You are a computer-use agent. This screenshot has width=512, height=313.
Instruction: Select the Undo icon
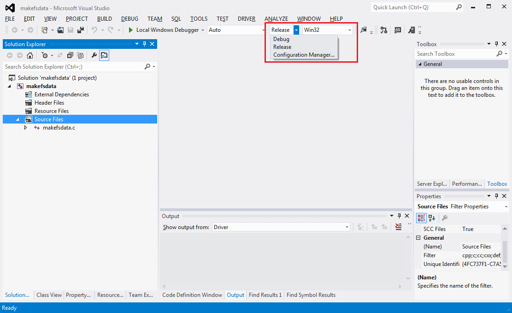tap(94, 30)
